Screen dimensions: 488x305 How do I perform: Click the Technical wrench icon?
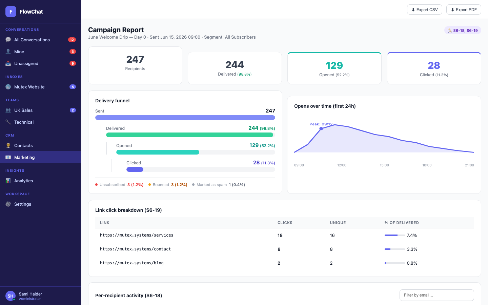[x=8, y=122]
